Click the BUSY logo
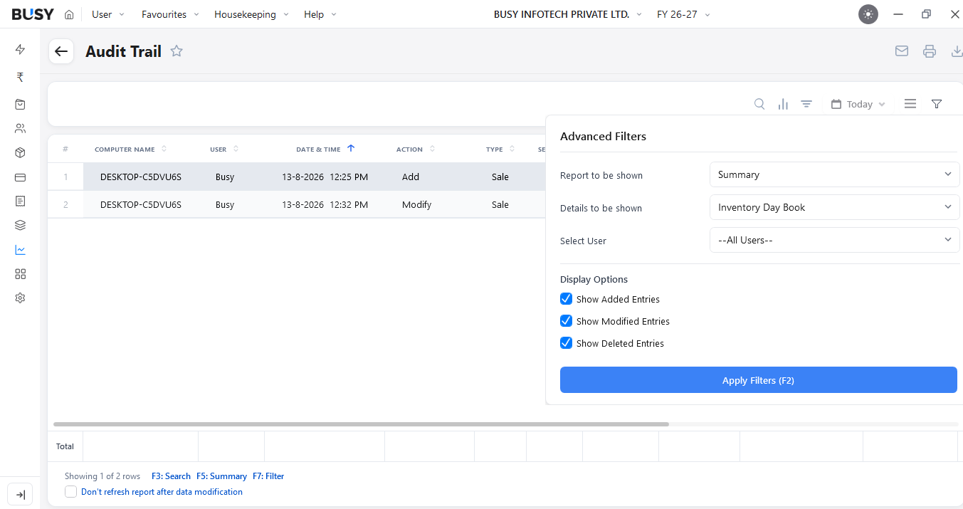Image resolution: width=963 pixels, height=509 pixels. point(33,14)
